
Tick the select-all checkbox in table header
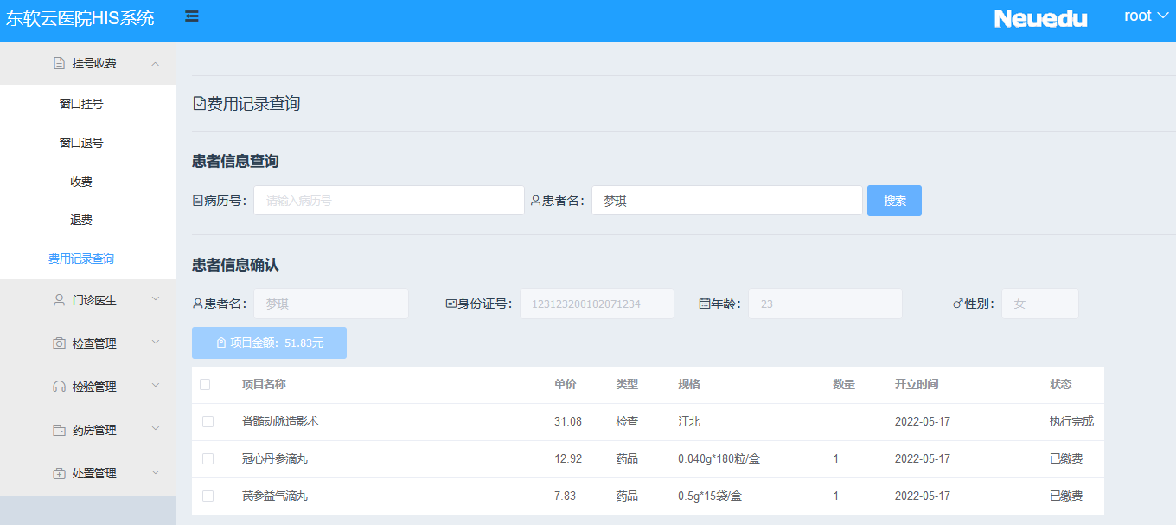pos(205,385)
